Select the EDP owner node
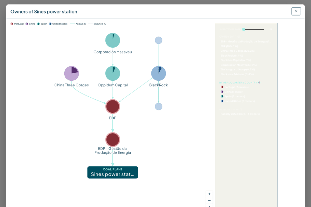The width and height of the screenshot is (311, 207). pyautogui.click(x=113, y=107)
